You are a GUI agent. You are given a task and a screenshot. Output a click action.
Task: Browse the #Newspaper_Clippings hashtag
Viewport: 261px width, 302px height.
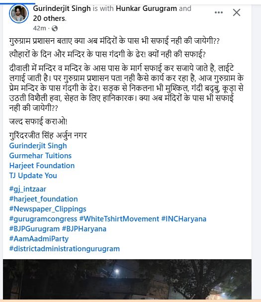pyautogui.click(x=48, y=209)
